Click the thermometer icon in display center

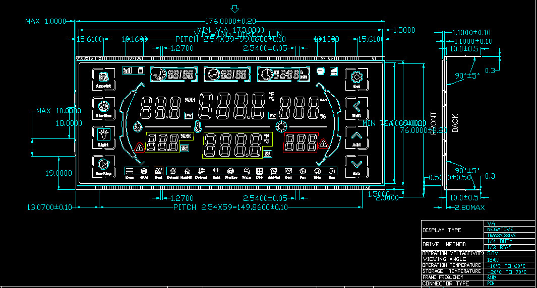198,127
